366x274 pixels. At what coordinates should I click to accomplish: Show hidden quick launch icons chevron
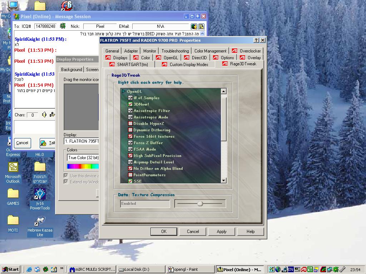pyautogui.click(x=61, y=268)
